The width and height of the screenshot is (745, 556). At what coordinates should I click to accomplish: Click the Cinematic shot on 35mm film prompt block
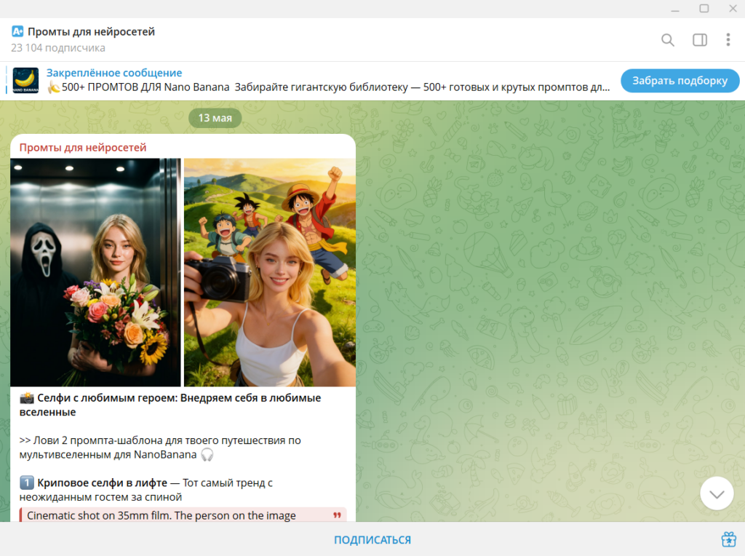(183, 515)
